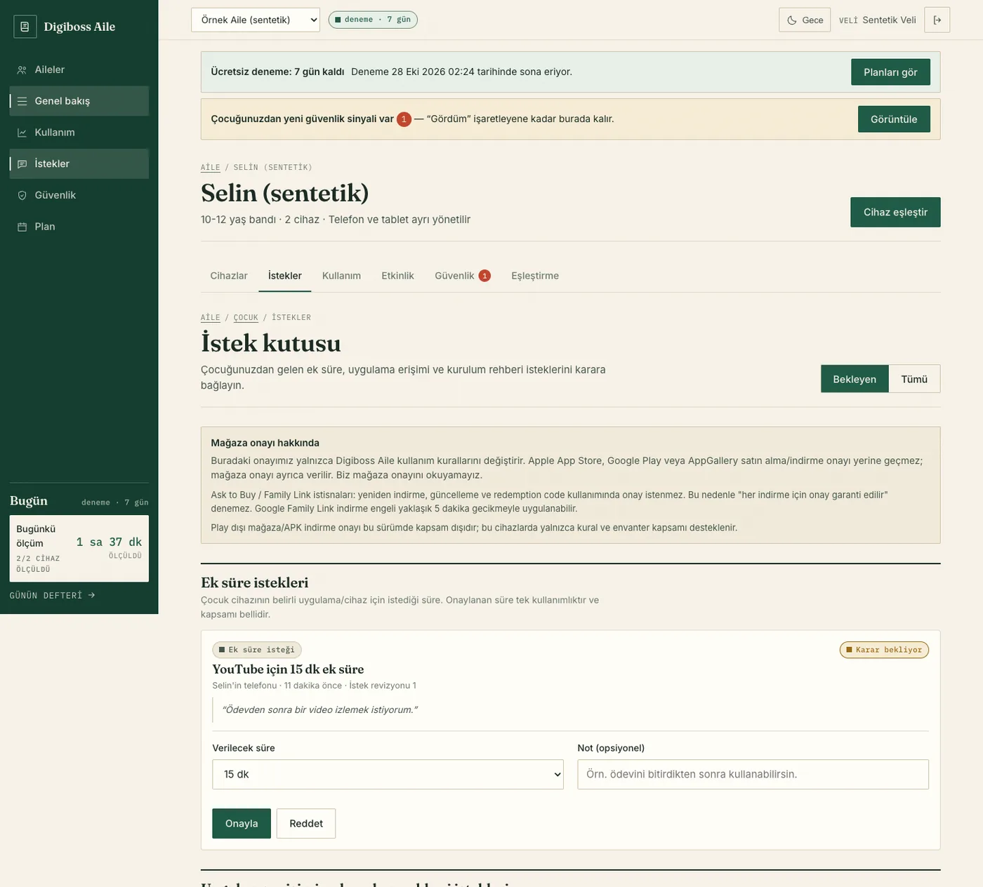Screen dimensions: 983x887
Task: Click the Cihaz eşleştir button
Action: click(895, 212)
